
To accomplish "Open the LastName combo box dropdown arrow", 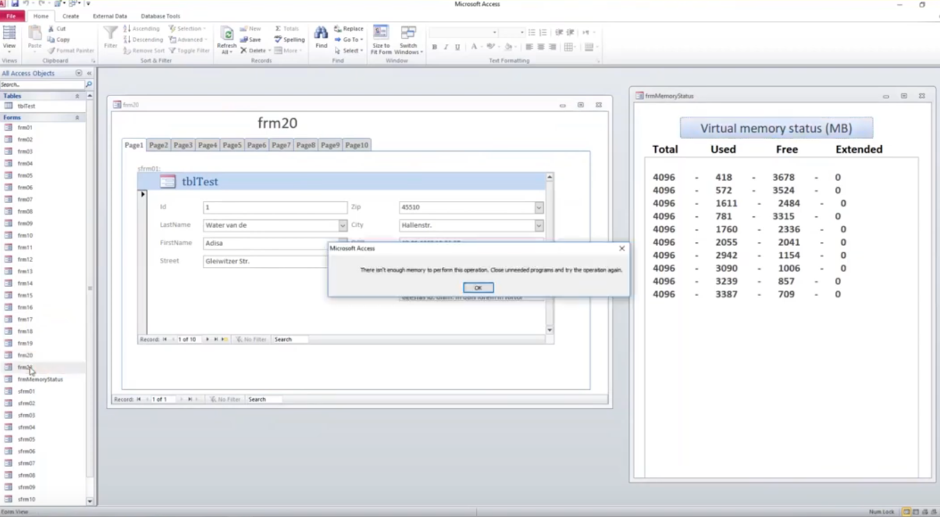I will point(342,225).
